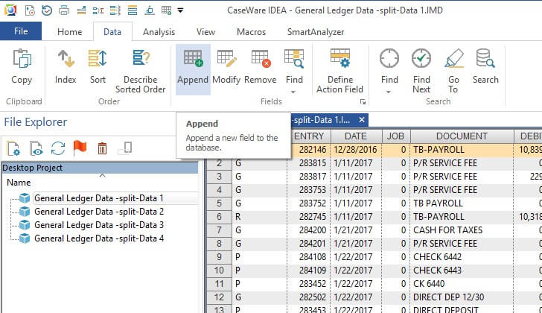
Task: Click the quick access icon right of the printer
Action: pos(81,10)
